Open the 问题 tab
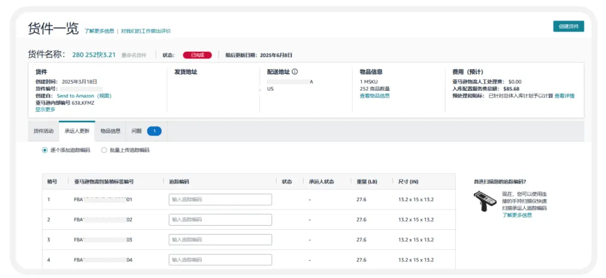This screenshot has height=278, width=606. (x=136, y=131)
